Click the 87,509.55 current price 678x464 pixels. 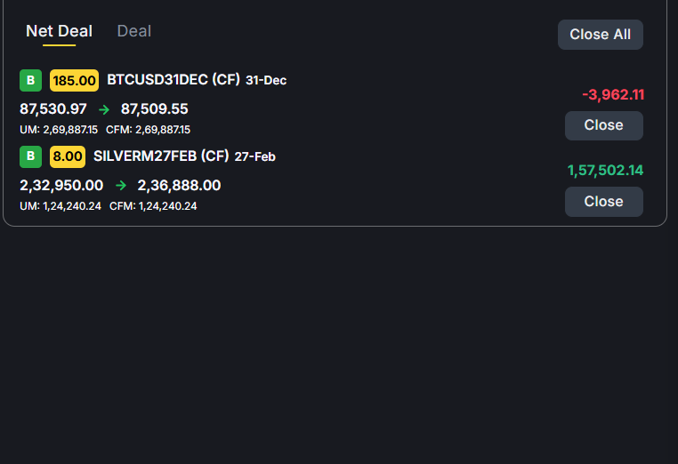[155, 109]
